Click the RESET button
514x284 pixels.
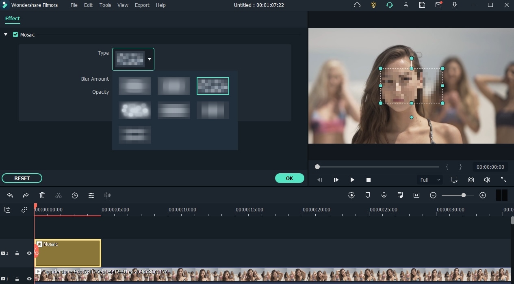point(22,178)
